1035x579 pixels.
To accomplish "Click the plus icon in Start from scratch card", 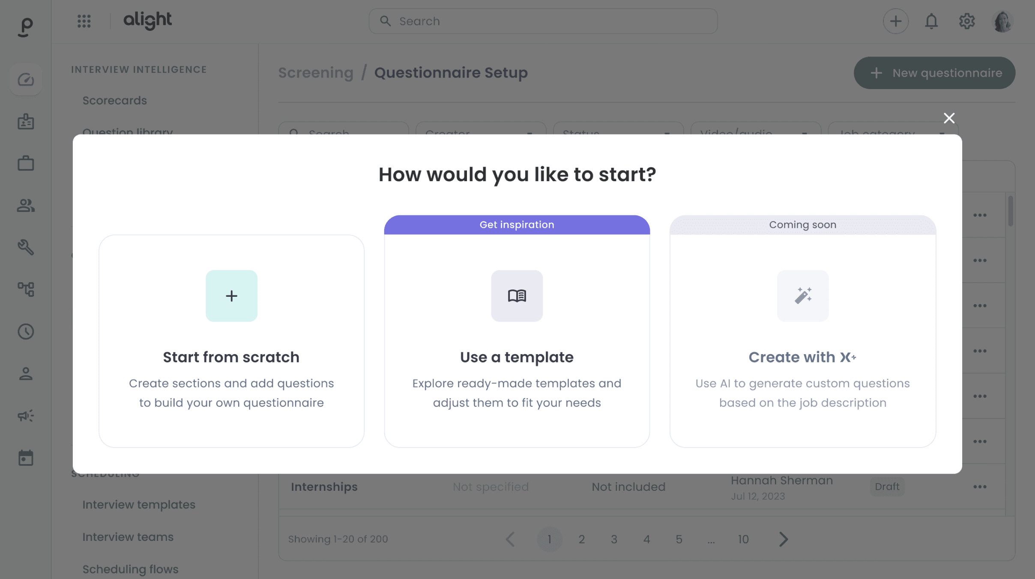I will click(x=231, y=296).
